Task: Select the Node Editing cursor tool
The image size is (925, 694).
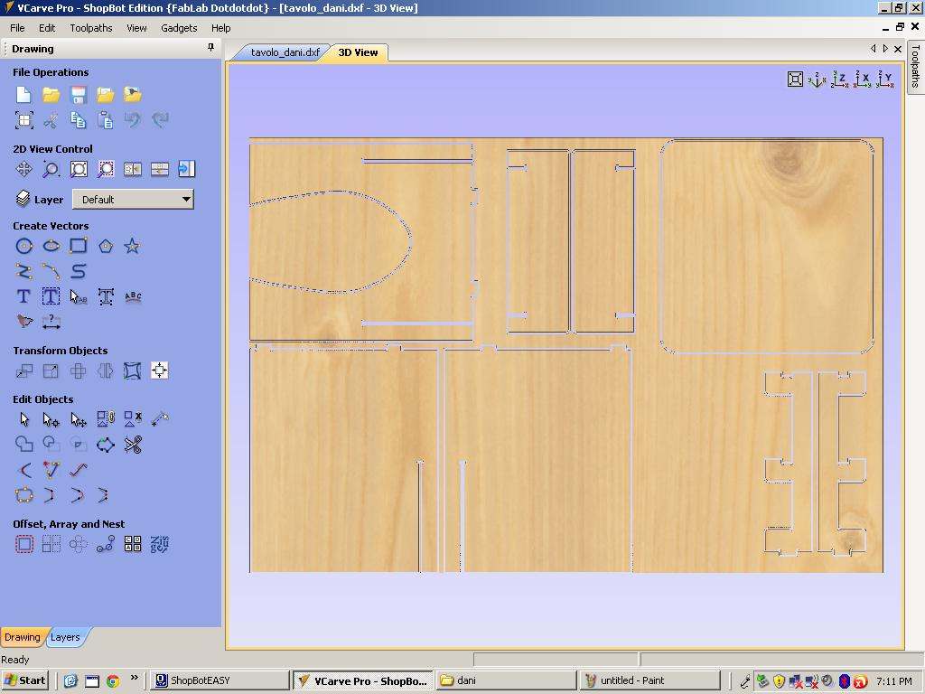Action: [51, 419]
